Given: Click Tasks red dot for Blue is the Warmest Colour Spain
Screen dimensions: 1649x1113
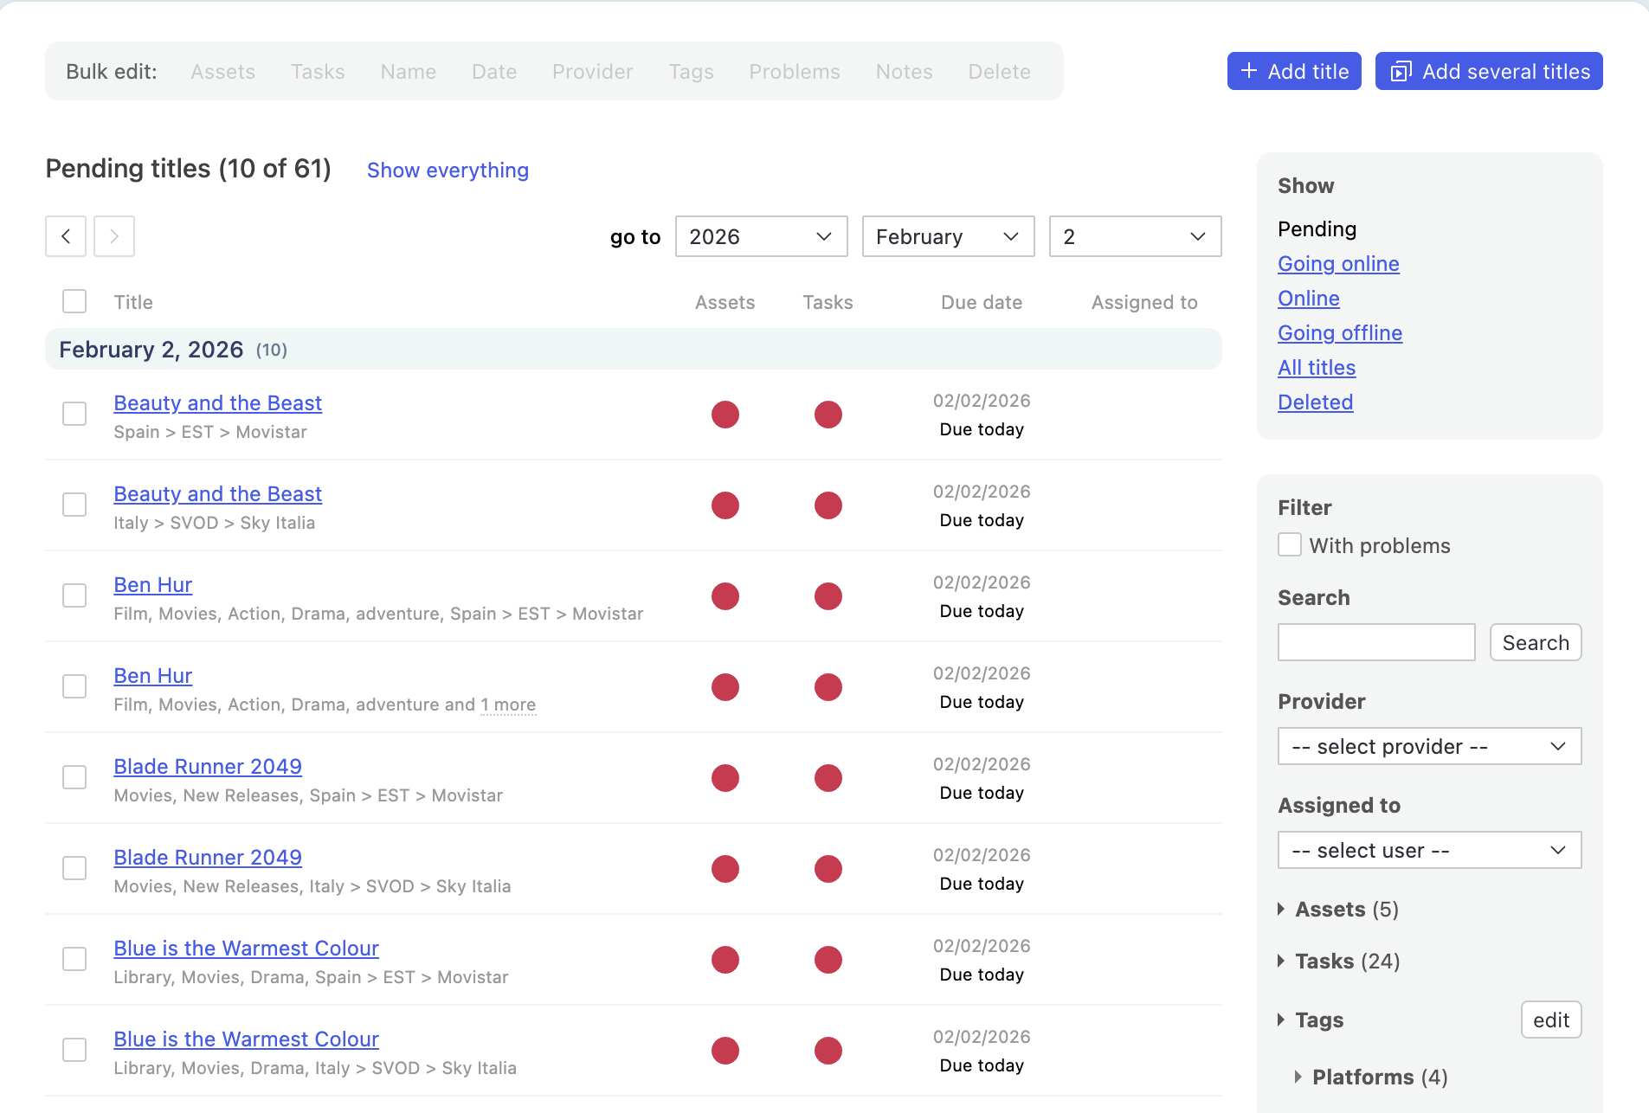Looking at the screenshot, I should 828,960.
